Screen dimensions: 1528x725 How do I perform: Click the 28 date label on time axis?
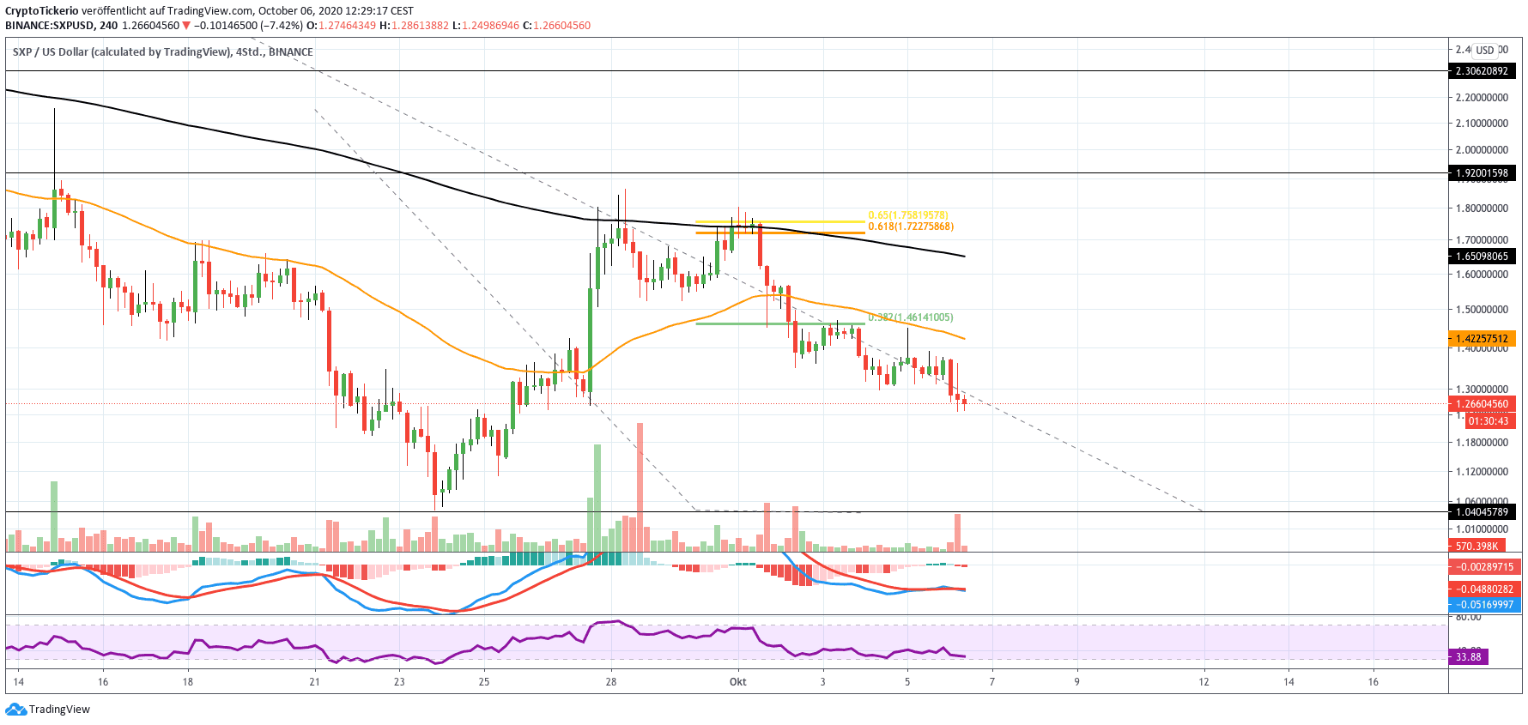pyautogui.click(x=611, y=682)
